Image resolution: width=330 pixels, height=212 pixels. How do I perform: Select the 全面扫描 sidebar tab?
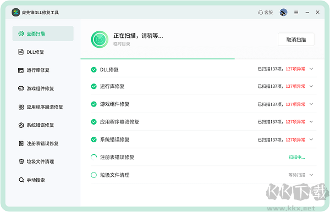43,34
